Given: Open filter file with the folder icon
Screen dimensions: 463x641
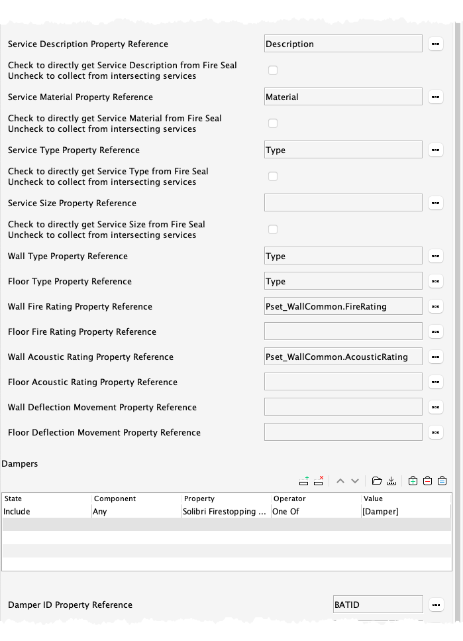Looking at the screenshot, I should click(x=377, y=481).
